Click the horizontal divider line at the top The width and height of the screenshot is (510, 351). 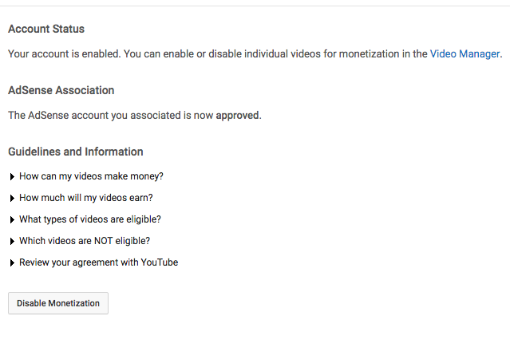click(255, 6)
